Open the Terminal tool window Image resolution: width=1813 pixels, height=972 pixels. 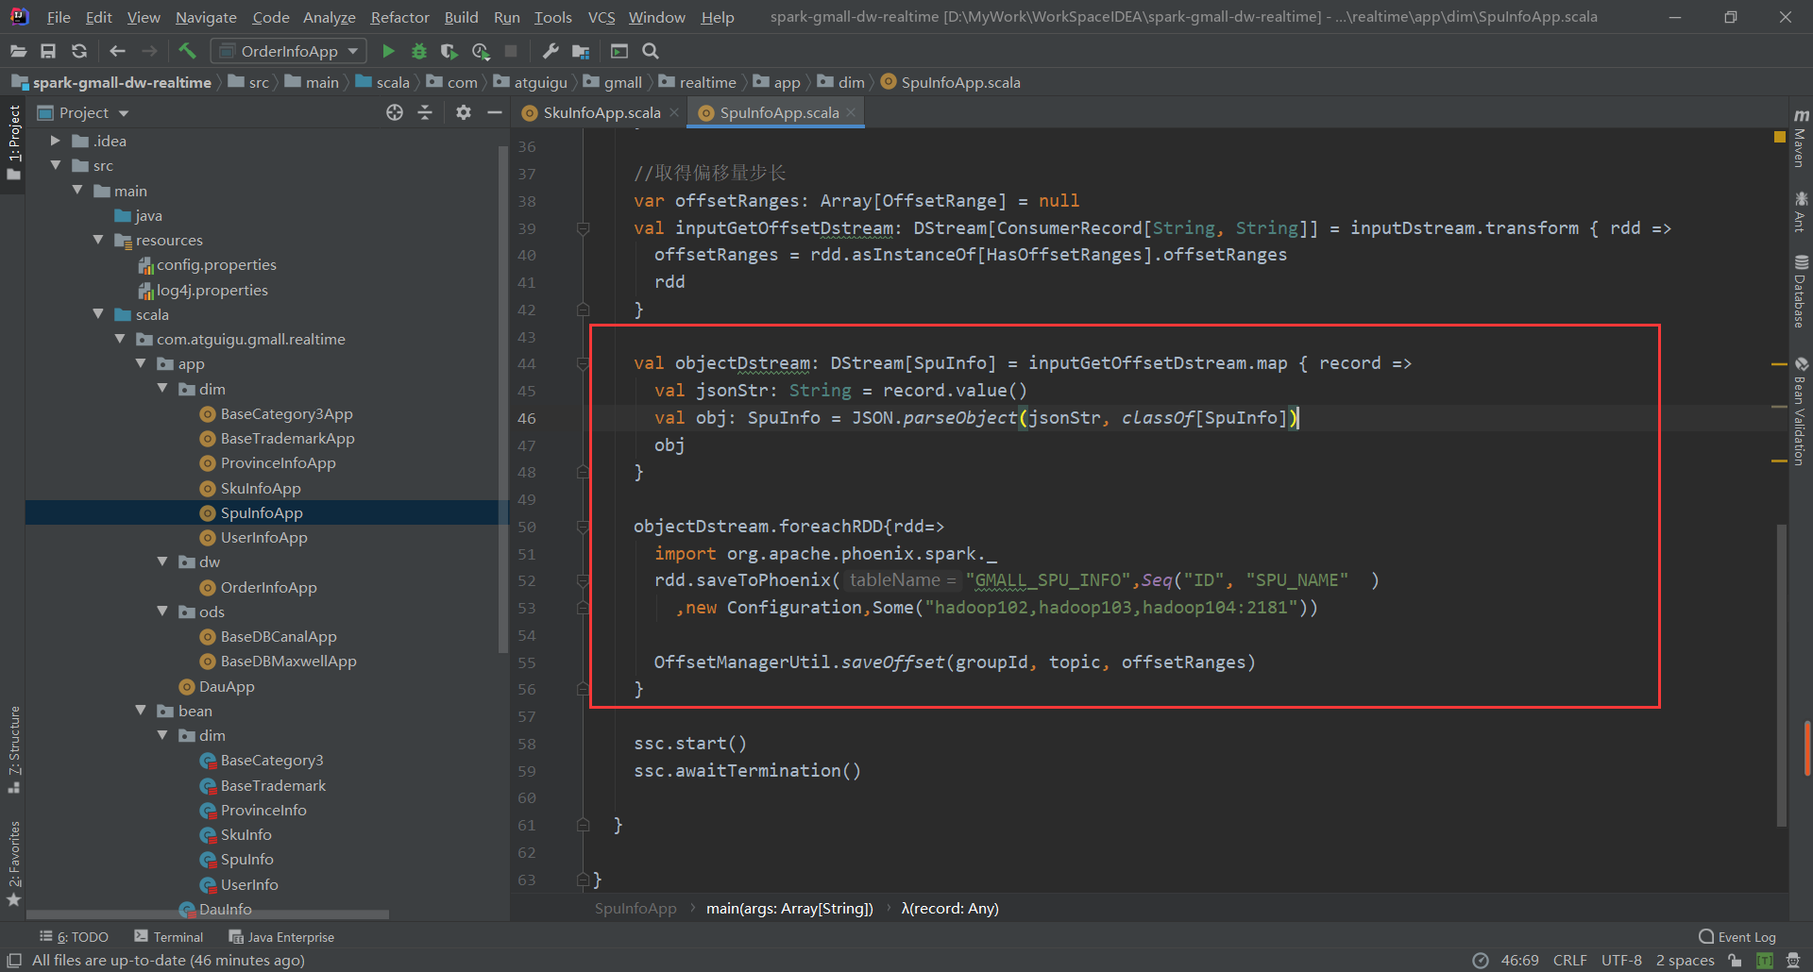[169, 936]
